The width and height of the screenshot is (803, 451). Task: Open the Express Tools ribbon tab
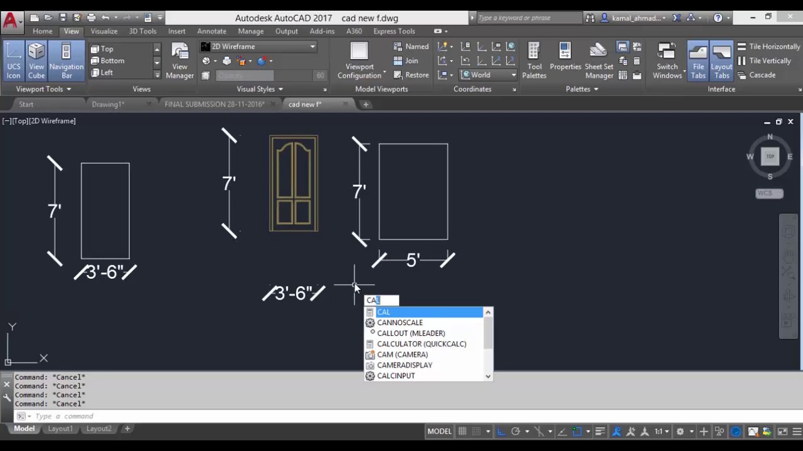[x=394, y=31]
